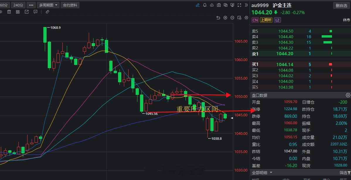
Task: Collapse side panel with double chevron
Action: click(x=246, y=5)
